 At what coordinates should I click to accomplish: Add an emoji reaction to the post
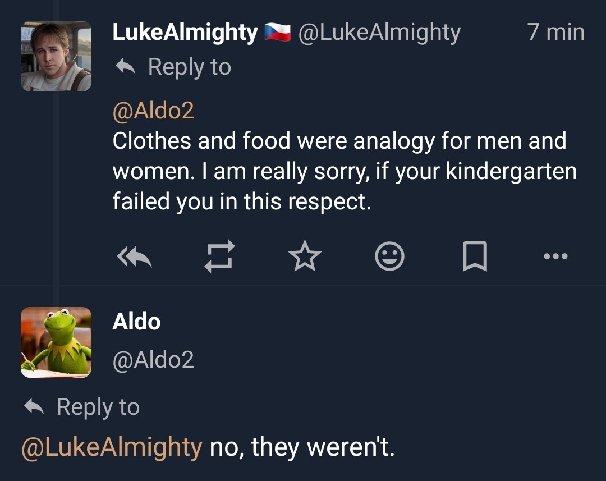pos(389,257)
